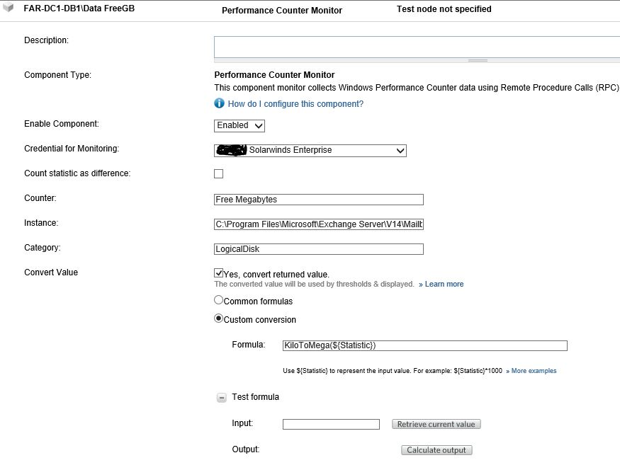The image size is (620, 465).
Task: Click the gray shield component icon
Action: [x=9, y=9]
